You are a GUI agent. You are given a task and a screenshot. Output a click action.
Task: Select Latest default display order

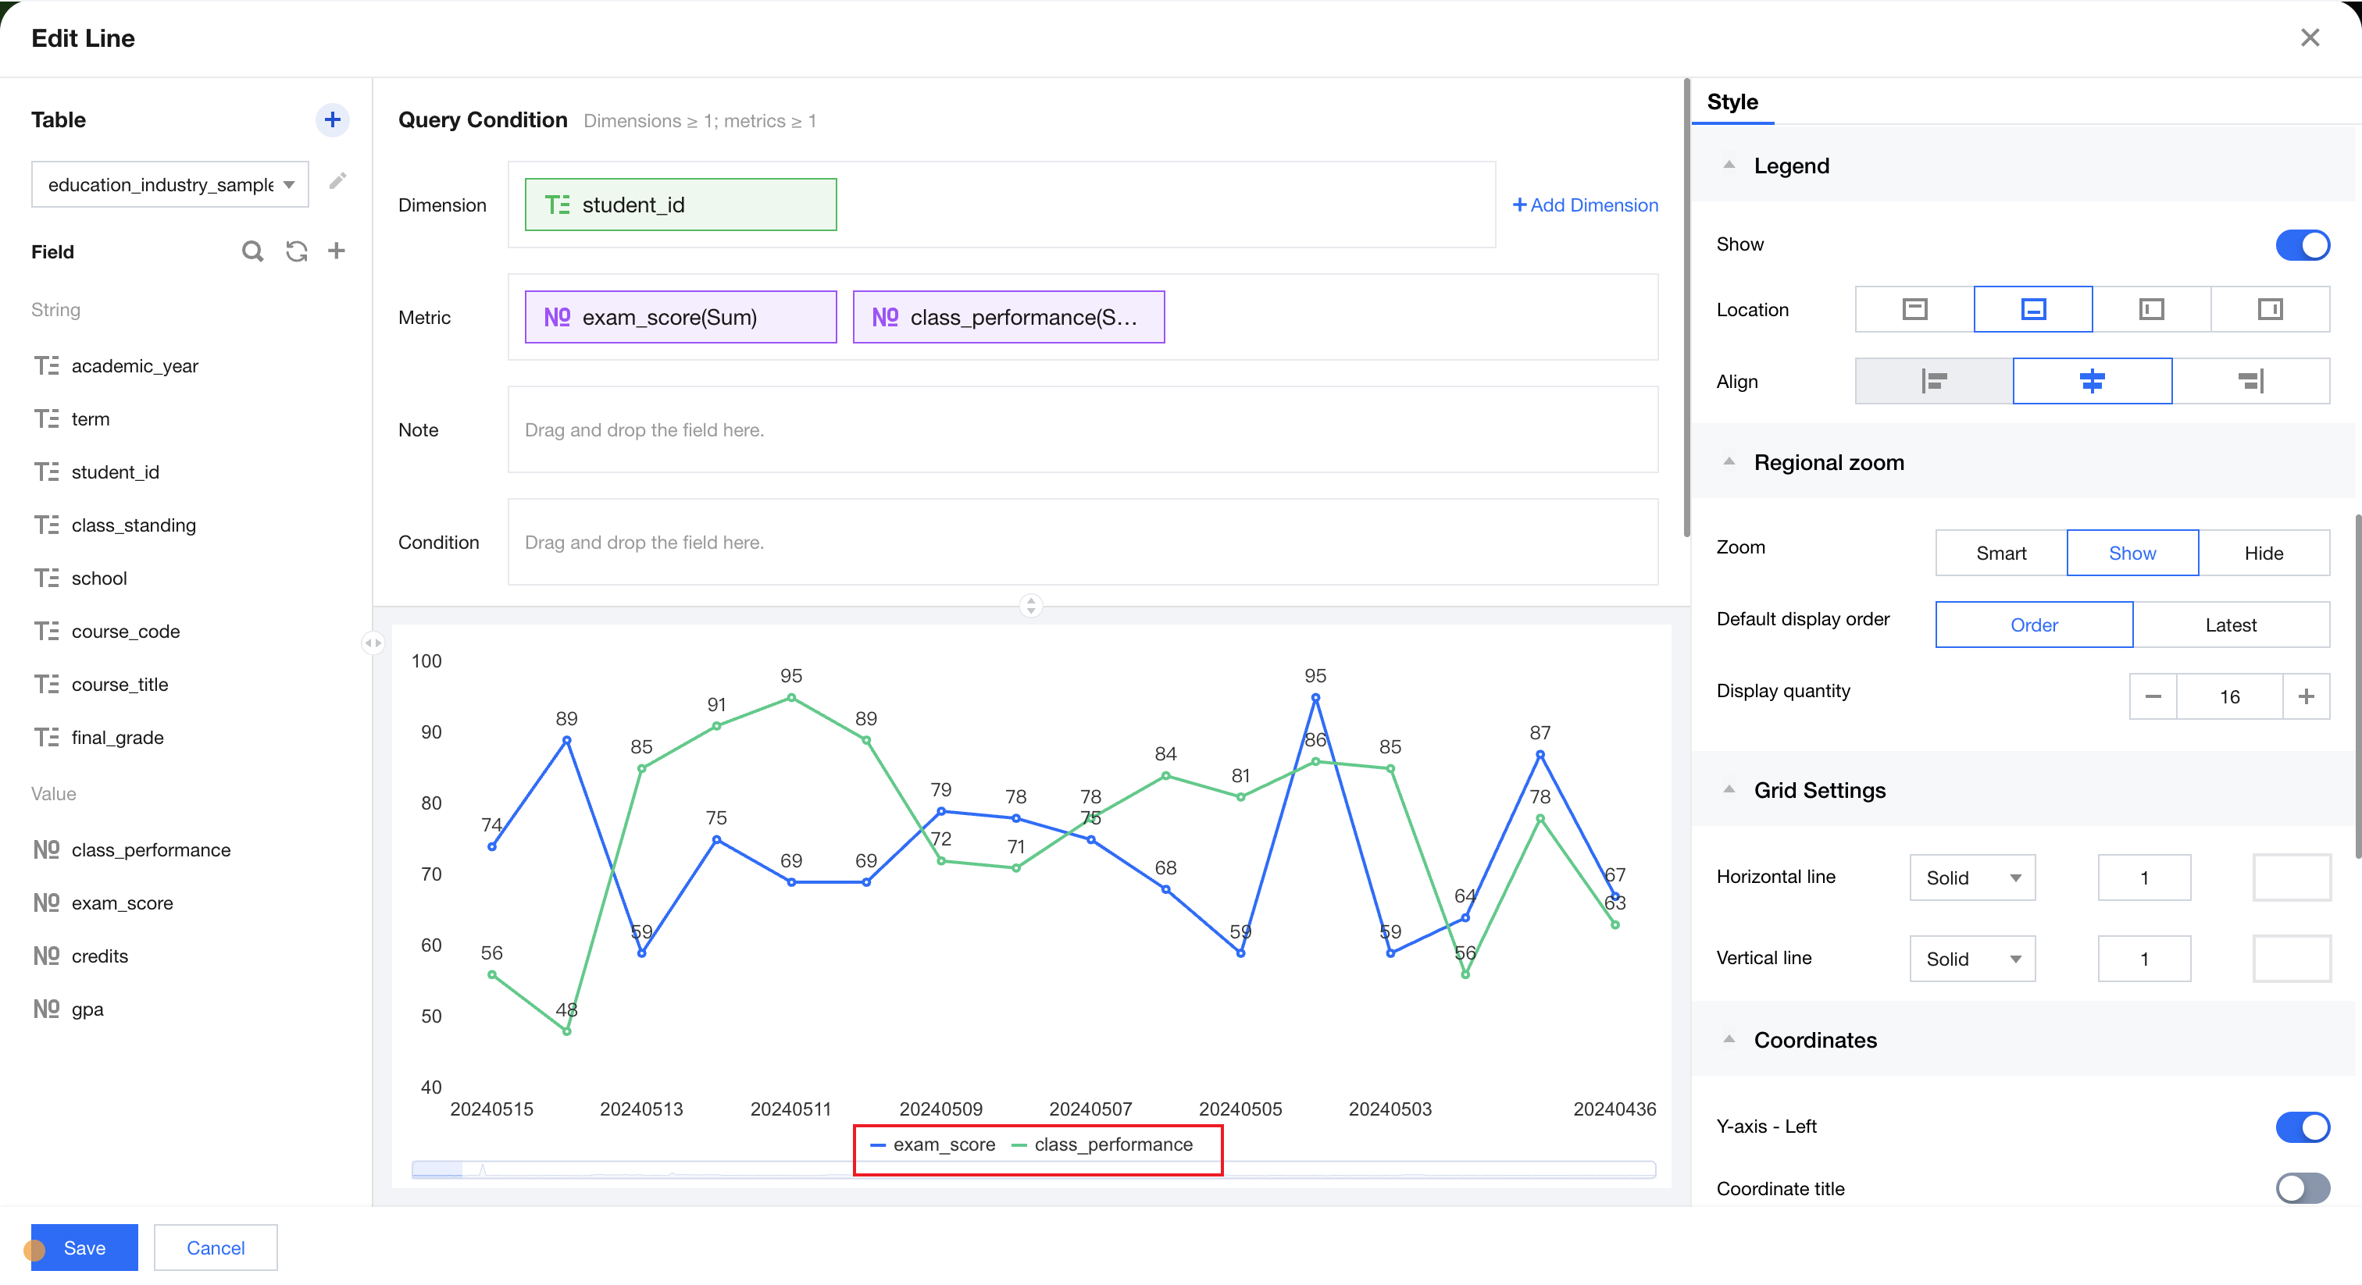pos(2230,625)
